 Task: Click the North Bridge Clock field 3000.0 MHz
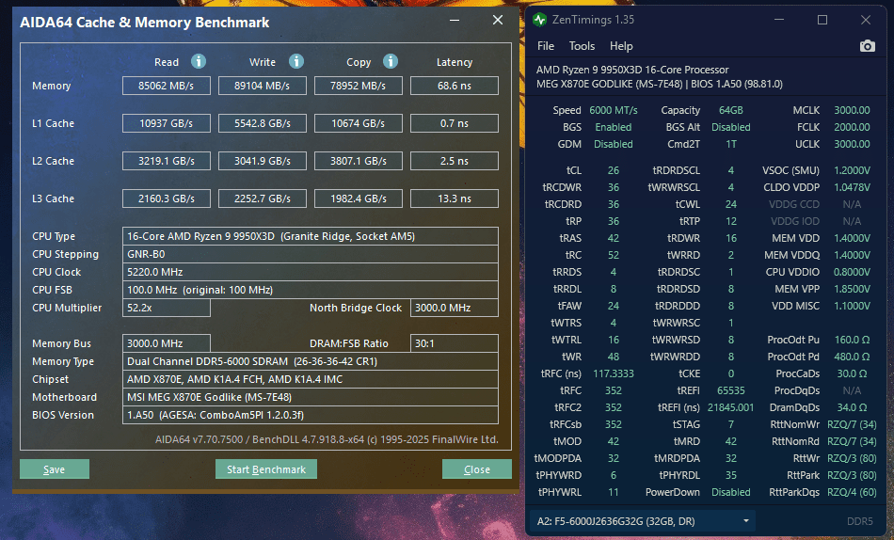pyautogui.click(x=455, y=308)
